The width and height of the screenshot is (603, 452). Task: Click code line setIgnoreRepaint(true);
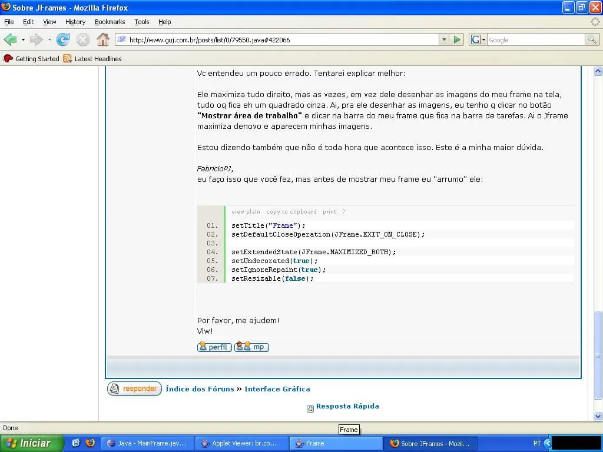tap(279, 270)
